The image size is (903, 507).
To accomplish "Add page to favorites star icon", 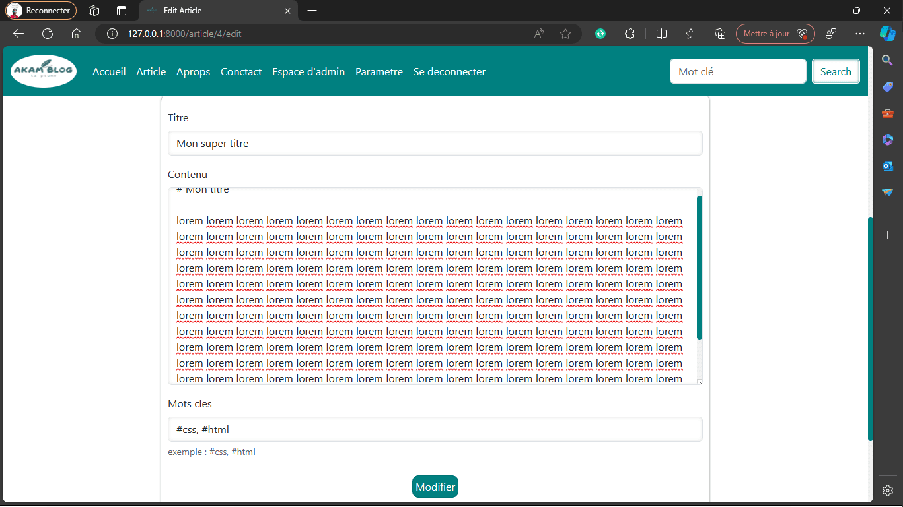I will (565, 34).
